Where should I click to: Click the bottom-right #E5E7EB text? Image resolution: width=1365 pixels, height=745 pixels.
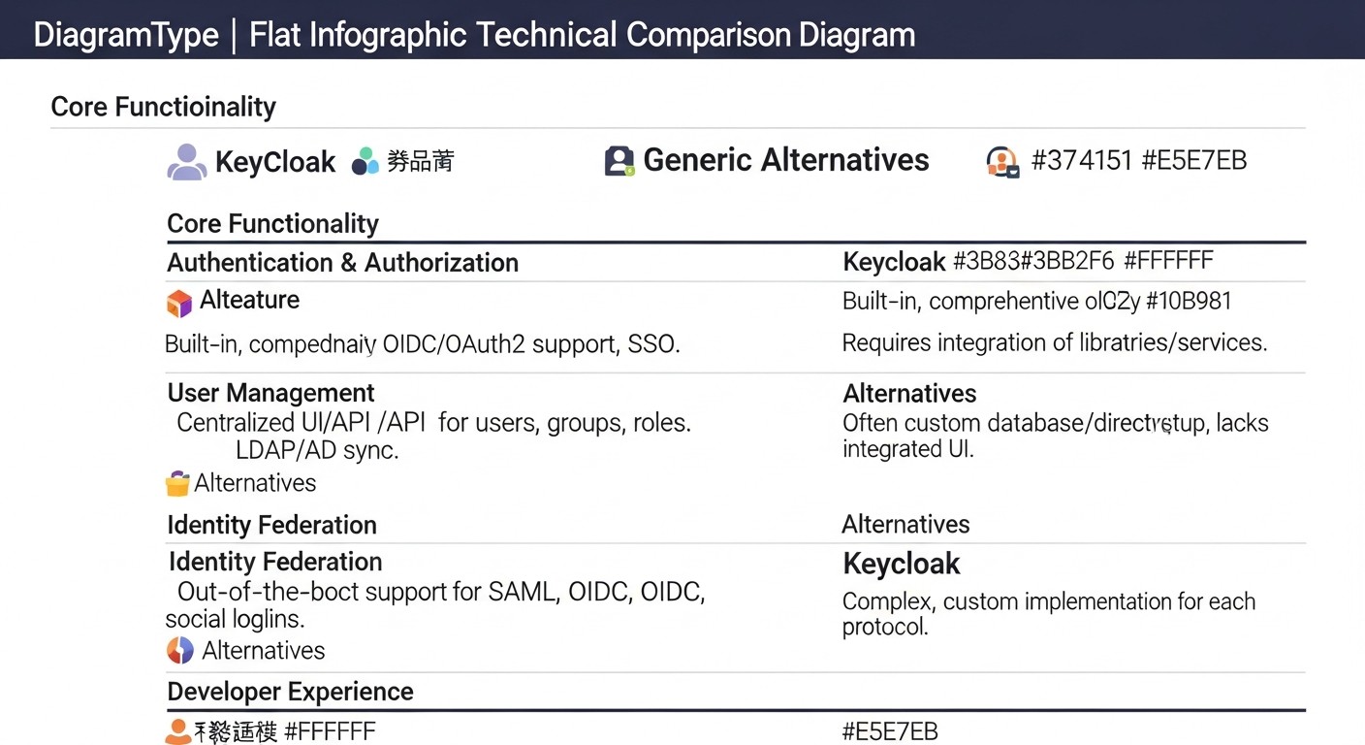[x=890, y=732]
